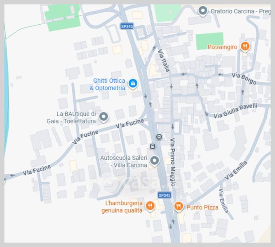Select the upper bus stop icon
Screen dimensions: 275x247
point(159,137)
